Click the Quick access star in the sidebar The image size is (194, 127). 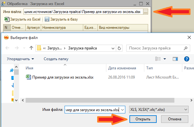click(12, 70)
